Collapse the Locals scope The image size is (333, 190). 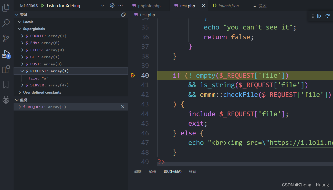[x=20, y=22]
